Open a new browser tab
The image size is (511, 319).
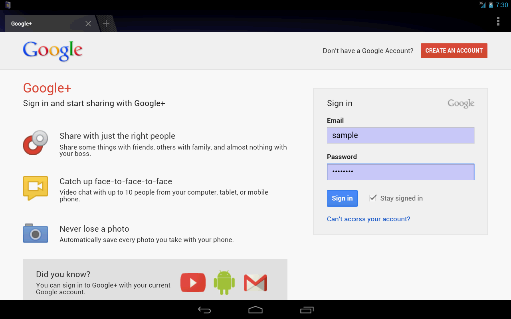(106, 24)
